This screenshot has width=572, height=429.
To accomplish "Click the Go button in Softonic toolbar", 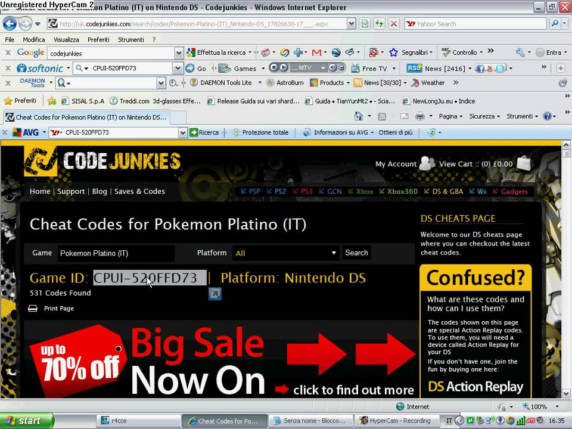I will (196, 68).
